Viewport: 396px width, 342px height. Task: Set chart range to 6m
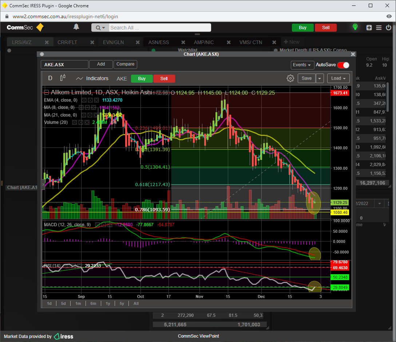[93, 303]
